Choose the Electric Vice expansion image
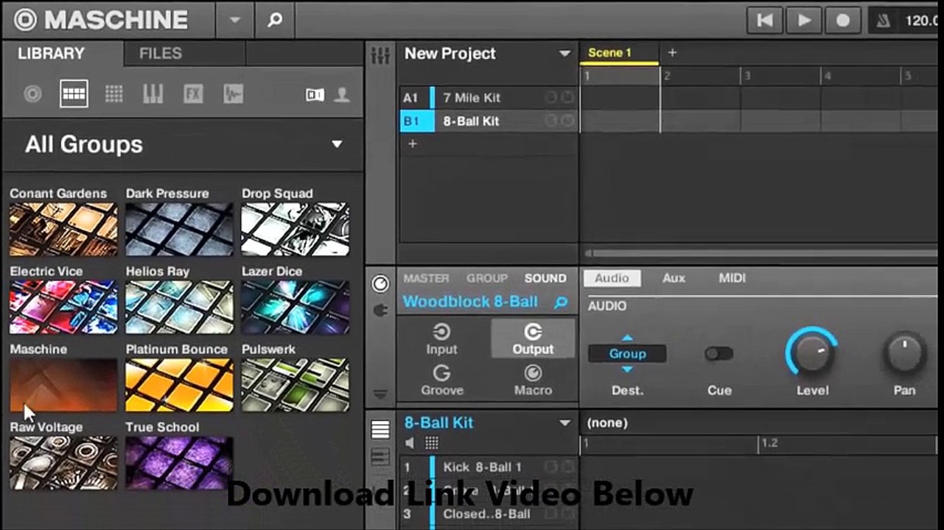Viewport: 944px width, 530px height. [x=63, y=308]
